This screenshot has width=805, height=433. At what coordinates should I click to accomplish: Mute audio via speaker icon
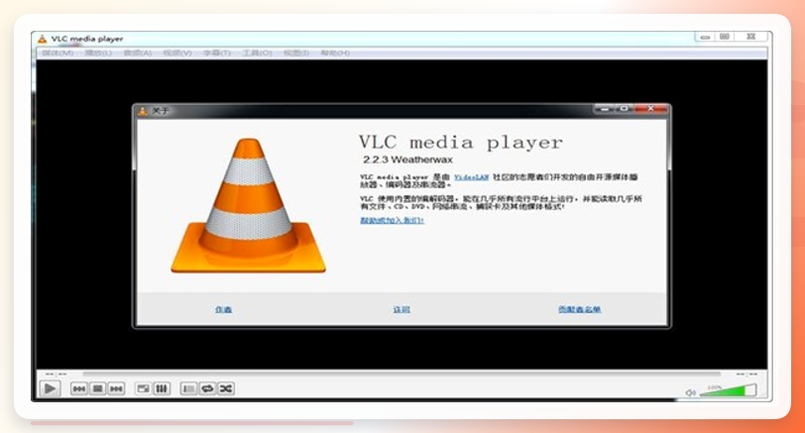point(691,392)
